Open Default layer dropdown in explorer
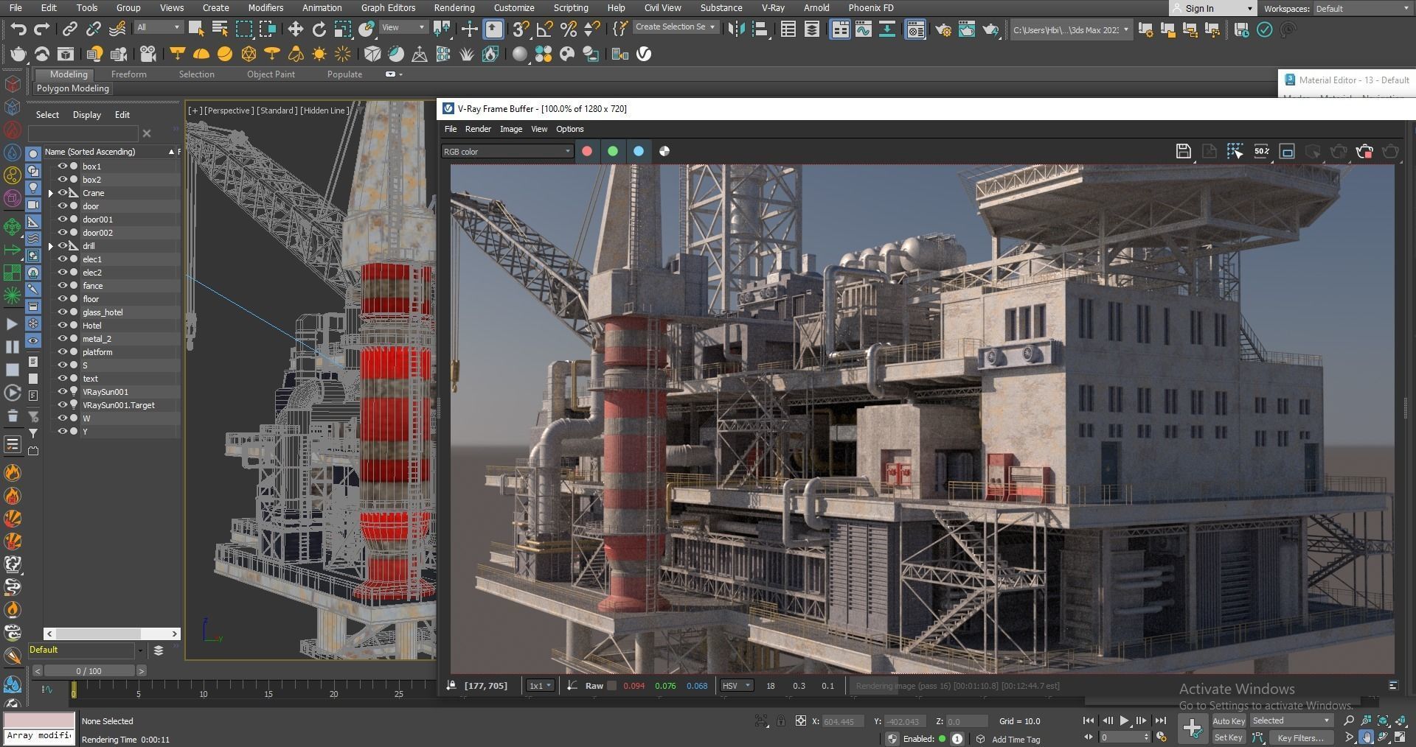The width and height of the screenshot is (1416, 747). 86,650
